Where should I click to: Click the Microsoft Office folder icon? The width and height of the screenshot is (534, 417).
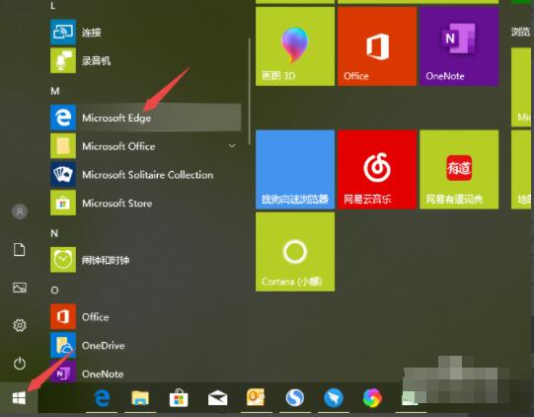click(63, 146)
